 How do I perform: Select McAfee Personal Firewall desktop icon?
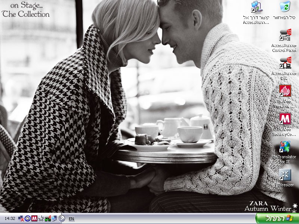coord(285,91)
